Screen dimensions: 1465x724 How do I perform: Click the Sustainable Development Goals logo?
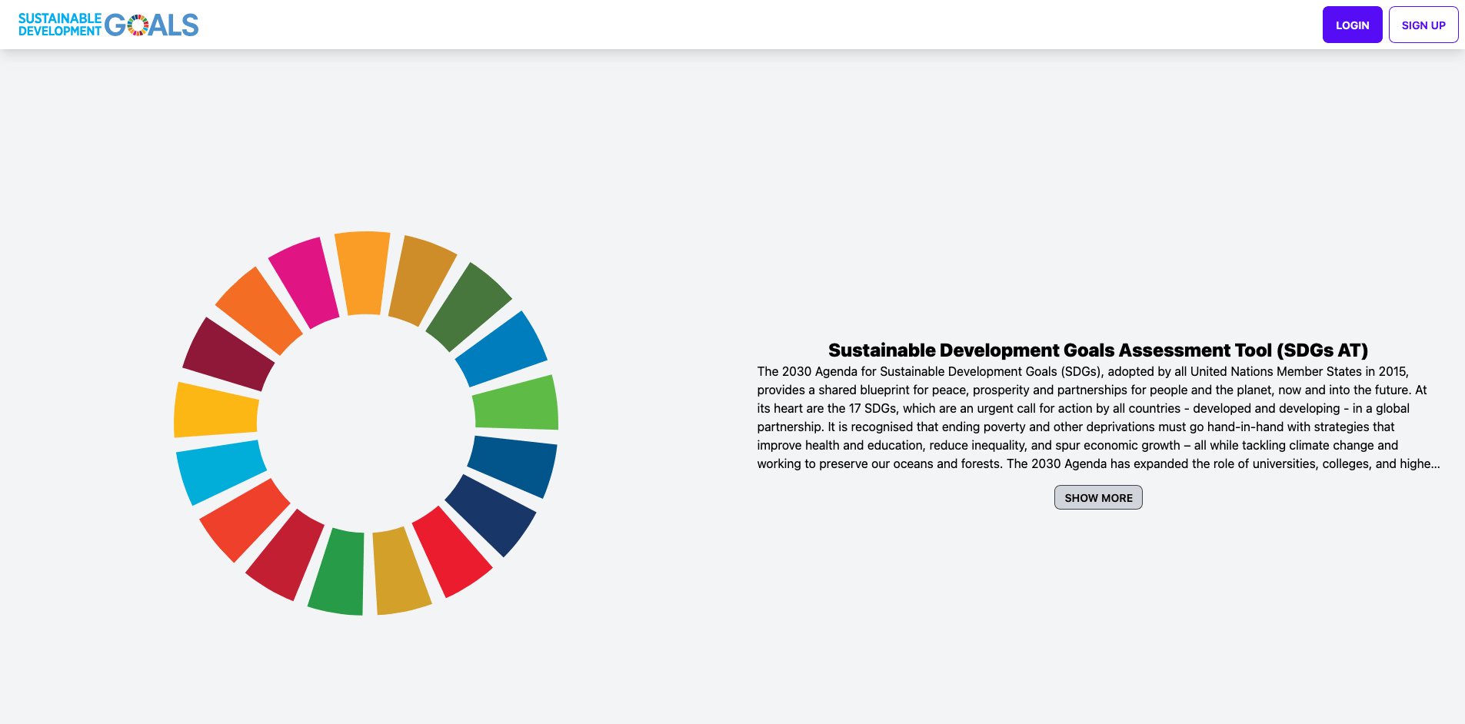(x=108, y=25)
